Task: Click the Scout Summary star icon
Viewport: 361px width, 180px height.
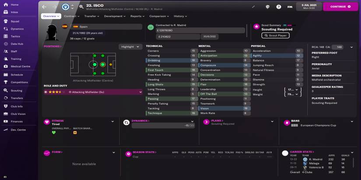Action: [256, 27]
